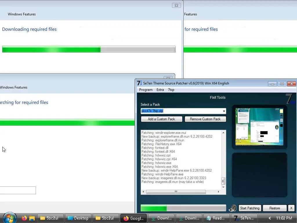This screenshot has height=223, width=297.
Task: Click the Fixit Tools label
Action: coord(218,98)
